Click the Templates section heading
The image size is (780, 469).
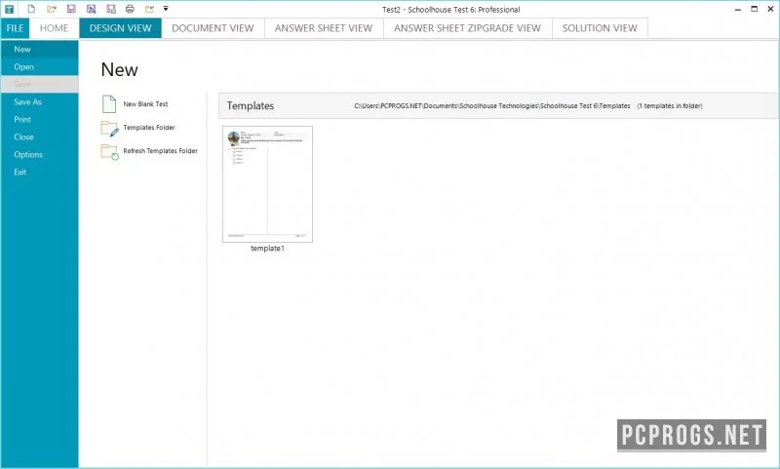coord(251,105)
